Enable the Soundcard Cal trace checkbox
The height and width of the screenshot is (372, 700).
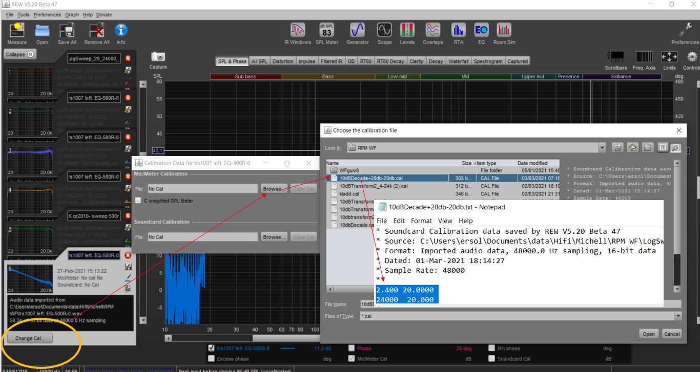coord(491,358)
